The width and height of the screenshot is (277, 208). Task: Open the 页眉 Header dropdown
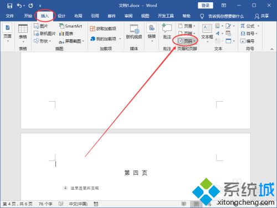tap(187, 26)
